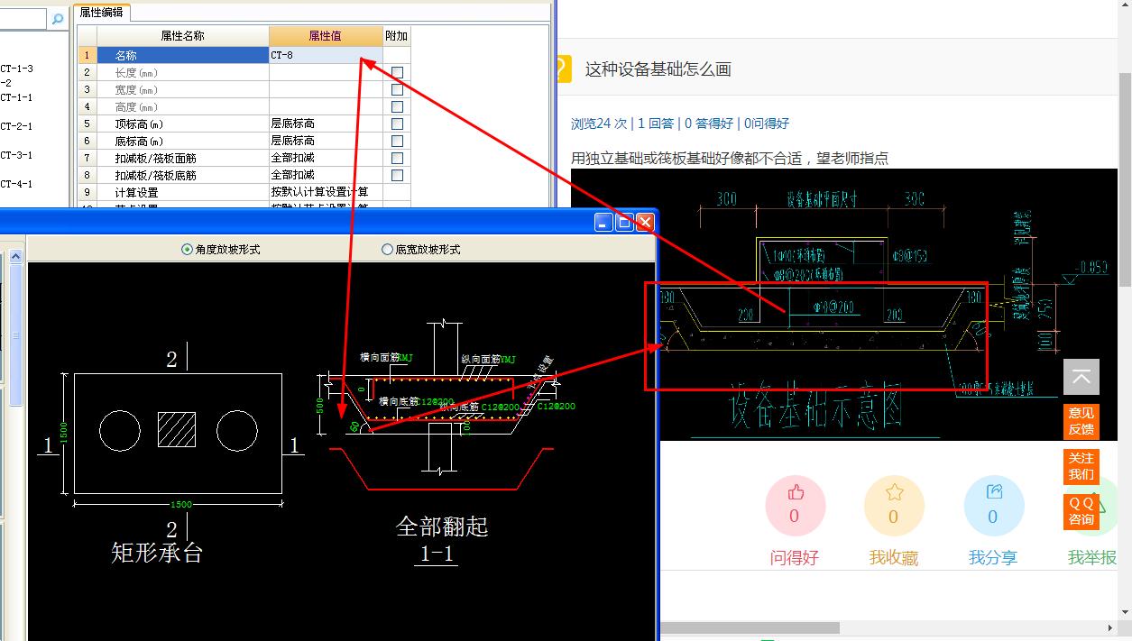Click the 属性值 column header
Image resolution: width=1132 pixels, height=641 pixels.
pyautogui.click(x=326, y=36)
